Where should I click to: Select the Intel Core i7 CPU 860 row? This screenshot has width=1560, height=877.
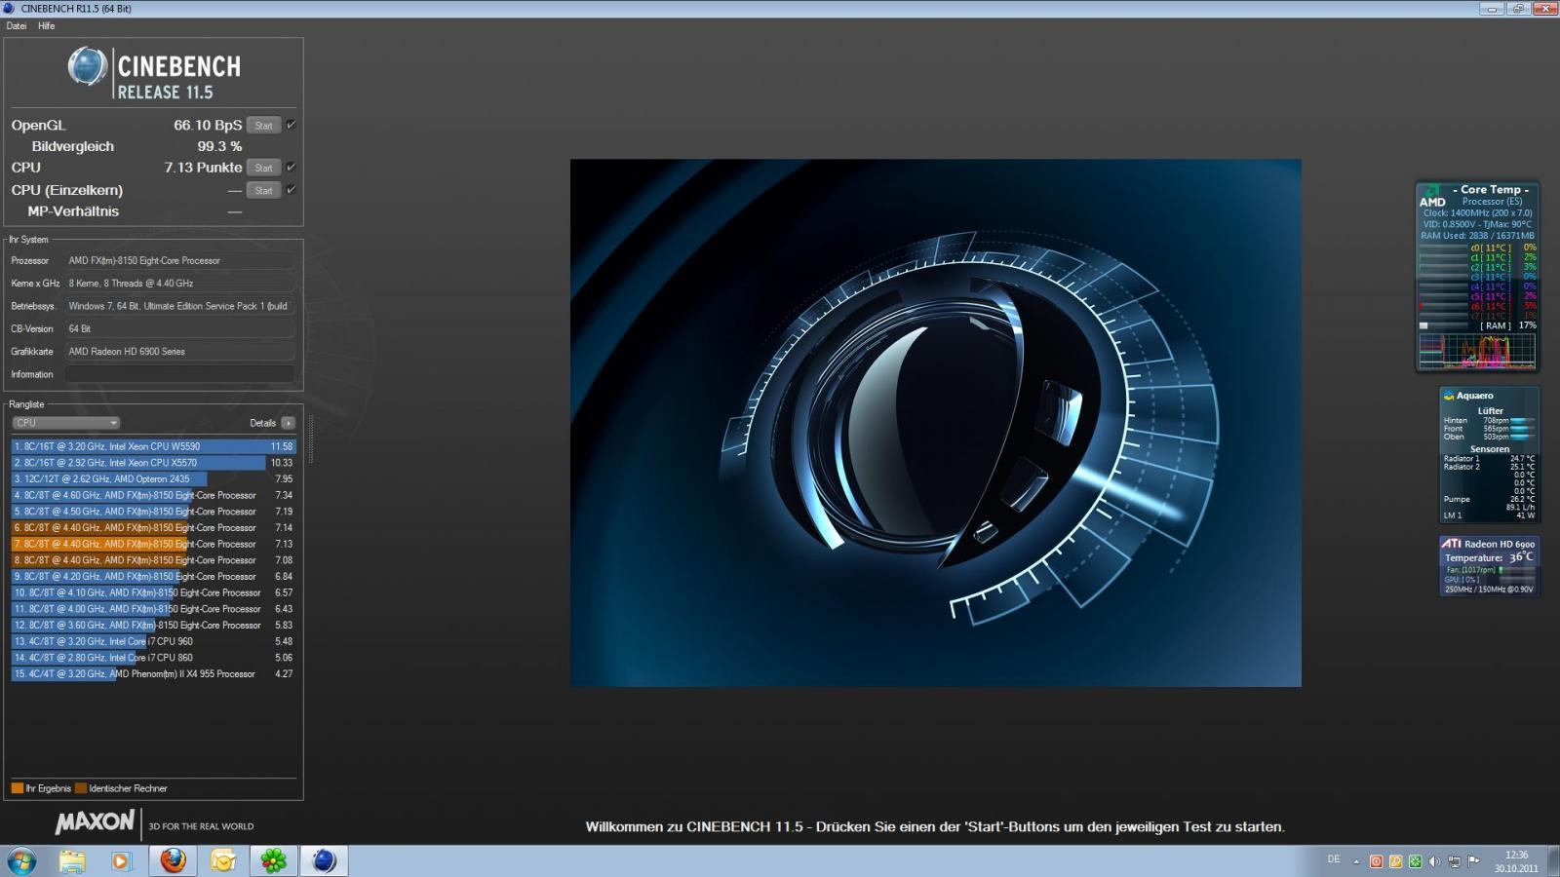click(153, 658)
